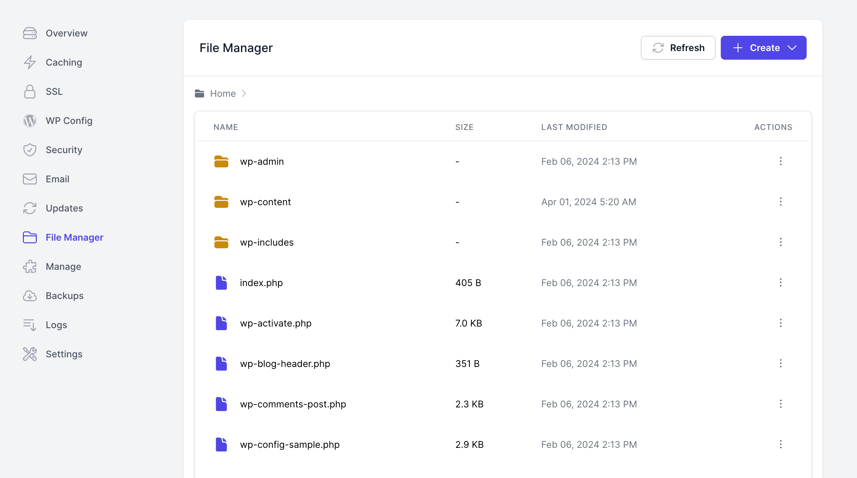Click the Refresh button
This screenshot has width=857, height=478.
point(678,48)
